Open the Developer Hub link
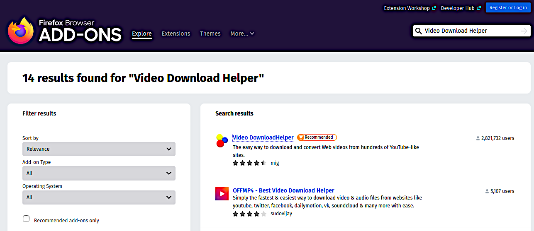 coord(461,8)
